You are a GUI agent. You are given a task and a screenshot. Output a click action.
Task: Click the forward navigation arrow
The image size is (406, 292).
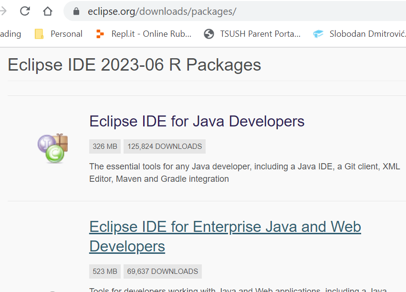pos(3,11)
